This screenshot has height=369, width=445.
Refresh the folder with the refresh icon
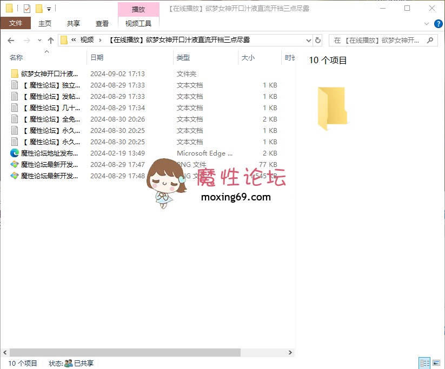pyautogui.click(x=318, y=41)
